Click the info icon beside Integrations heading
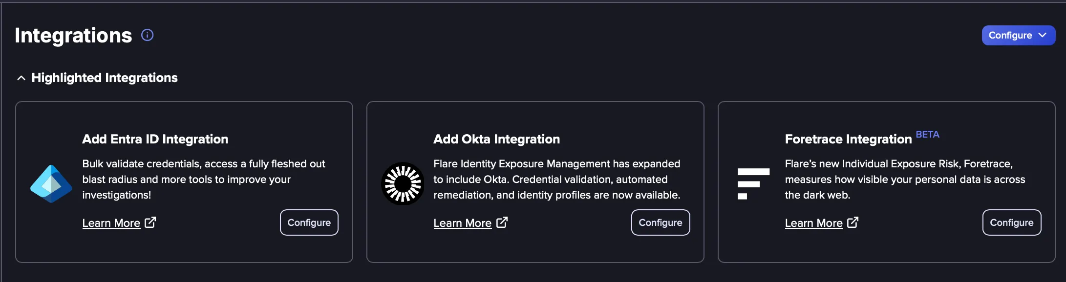 point(147,35)
